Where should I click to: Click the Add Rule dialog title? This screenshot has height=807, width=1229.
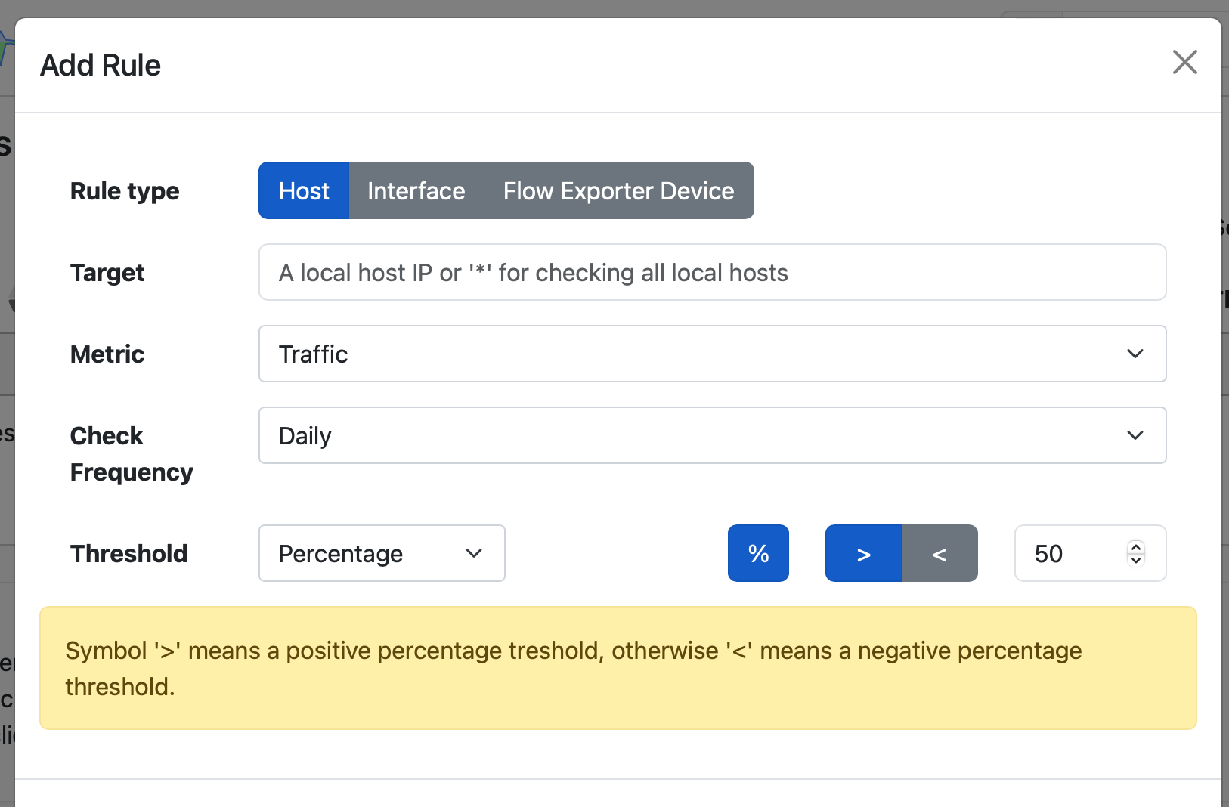point(100,65)
